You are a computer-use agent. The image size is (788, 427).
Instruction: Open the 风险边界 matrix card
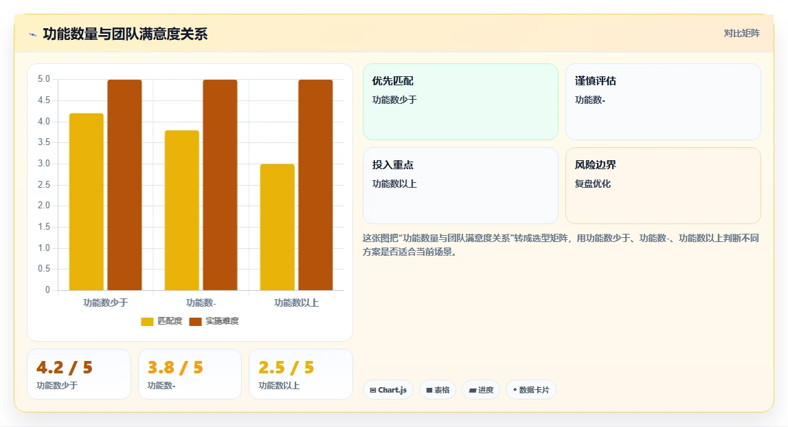coord(663,186)
